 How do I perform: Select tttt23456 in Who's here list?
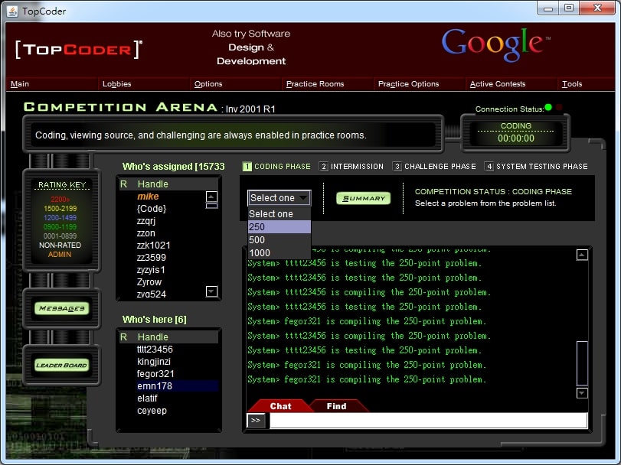[x=155, y=350]
